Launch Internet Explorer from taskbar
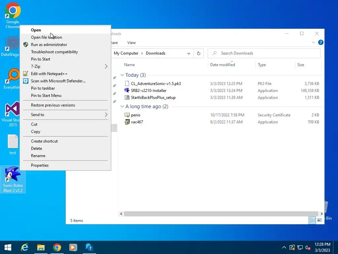 (24, 247)
